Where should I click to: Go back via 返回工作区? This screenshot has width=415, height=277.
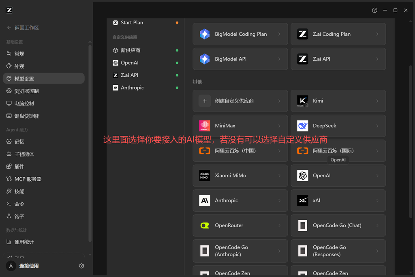pyautogui.click(x=23, y=28)
